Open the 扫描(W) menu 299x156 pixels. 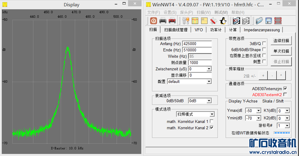pyautogui.click(x=204, y=12)
